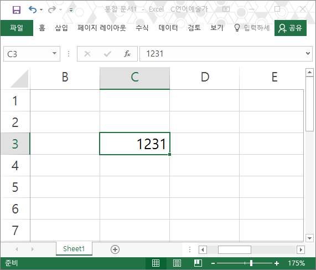The width and height of the screenshot is (316, 270).
Task: Select row 3 header
Action: click(x=15, y=144)
